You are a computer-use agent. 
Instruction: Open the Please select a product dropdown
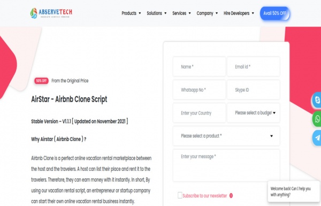pos(226,136)
